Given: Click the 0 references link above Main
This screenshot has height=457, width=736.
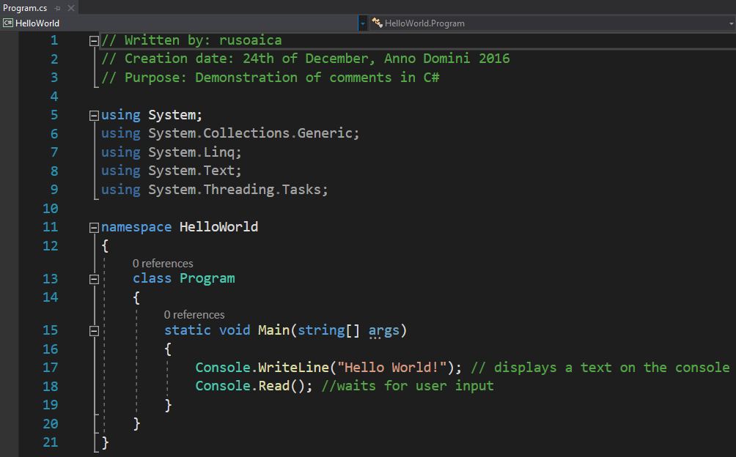Looking at the screenshot, I should 194,314.
